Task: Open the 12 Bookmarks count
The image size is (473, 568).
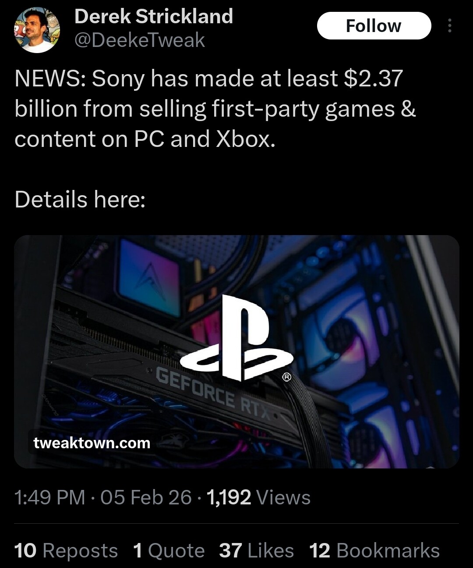Action: (374, 550)
